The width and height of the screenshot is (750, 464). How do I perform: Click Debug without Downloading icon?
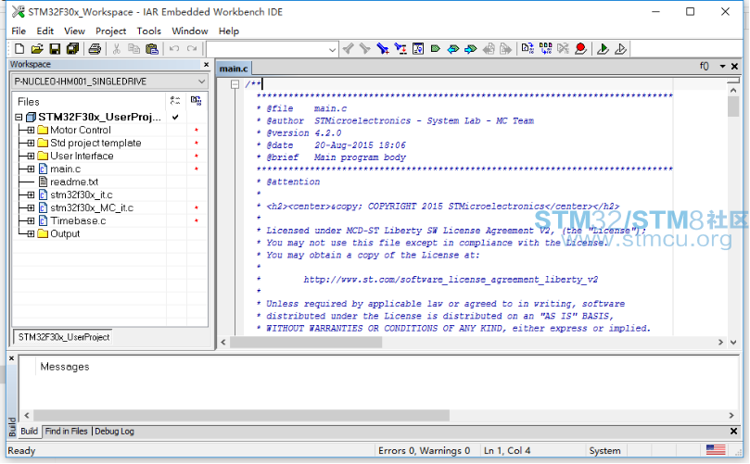[621, 48]
